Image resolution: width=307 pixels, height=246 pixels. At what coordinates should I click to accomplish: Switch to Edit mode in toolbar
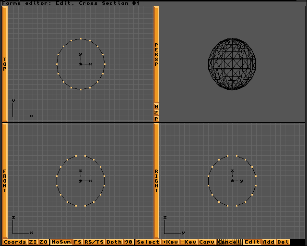252,242
